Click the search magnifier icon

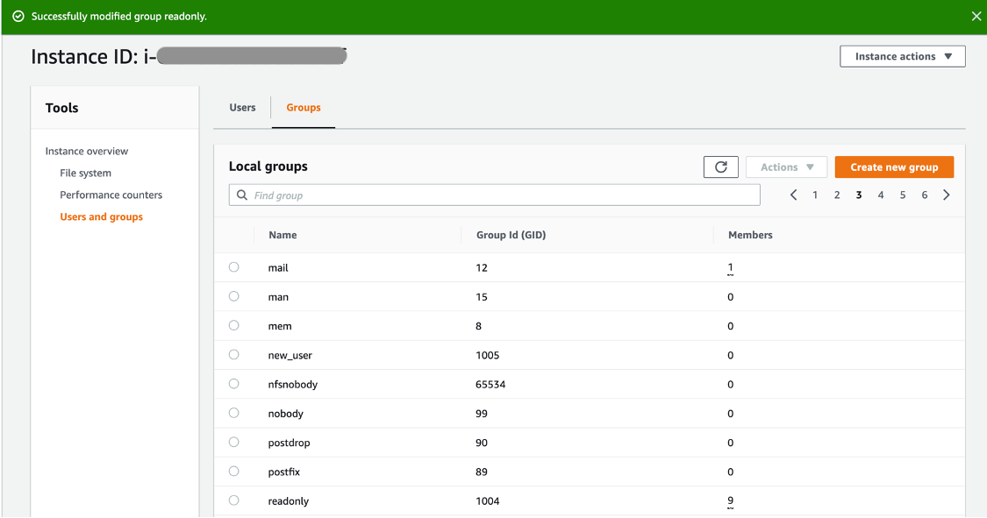pos(242,195)
